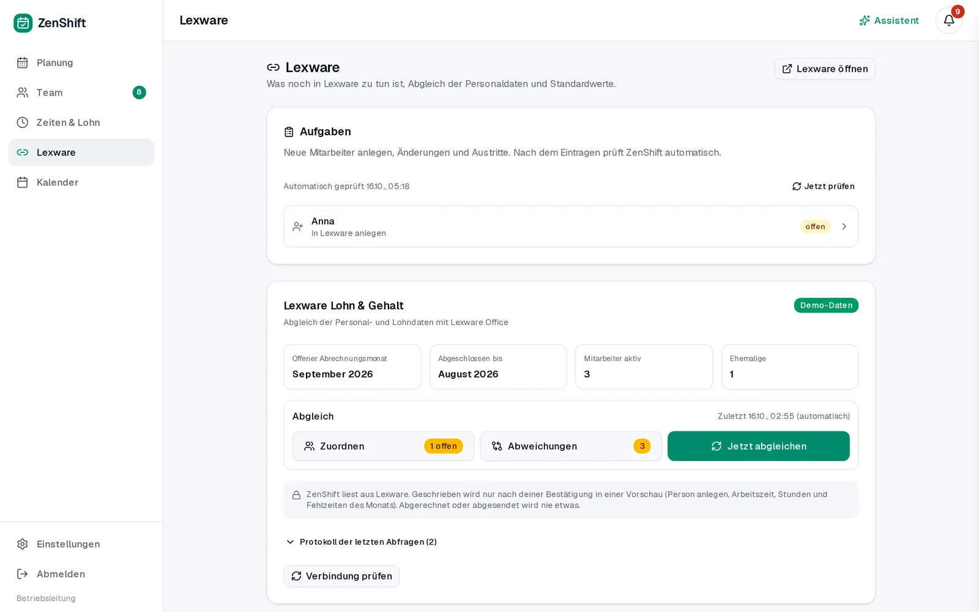Start sync with Jetzt abgleichen
This screenshot has height=612, width=979.
[x=759, y=446]
